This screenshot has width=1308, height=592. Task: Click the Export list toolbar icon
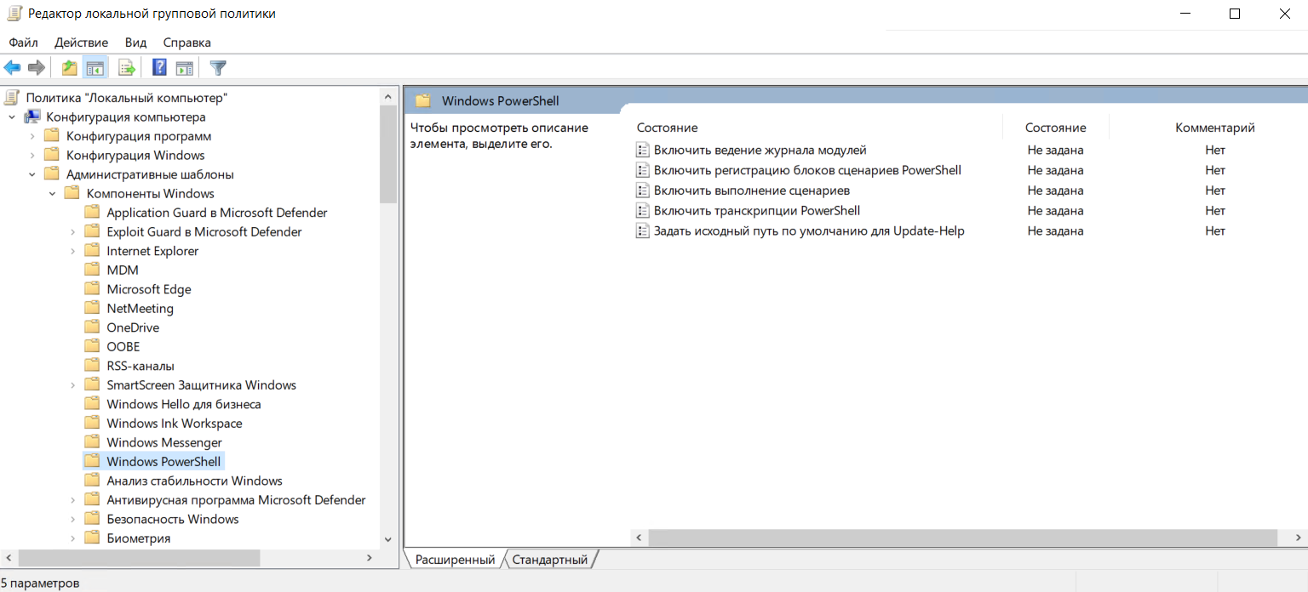pos(127,68)
